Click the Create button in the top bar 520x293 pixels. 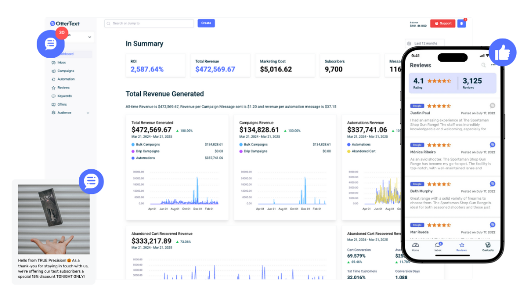[206, 23]
